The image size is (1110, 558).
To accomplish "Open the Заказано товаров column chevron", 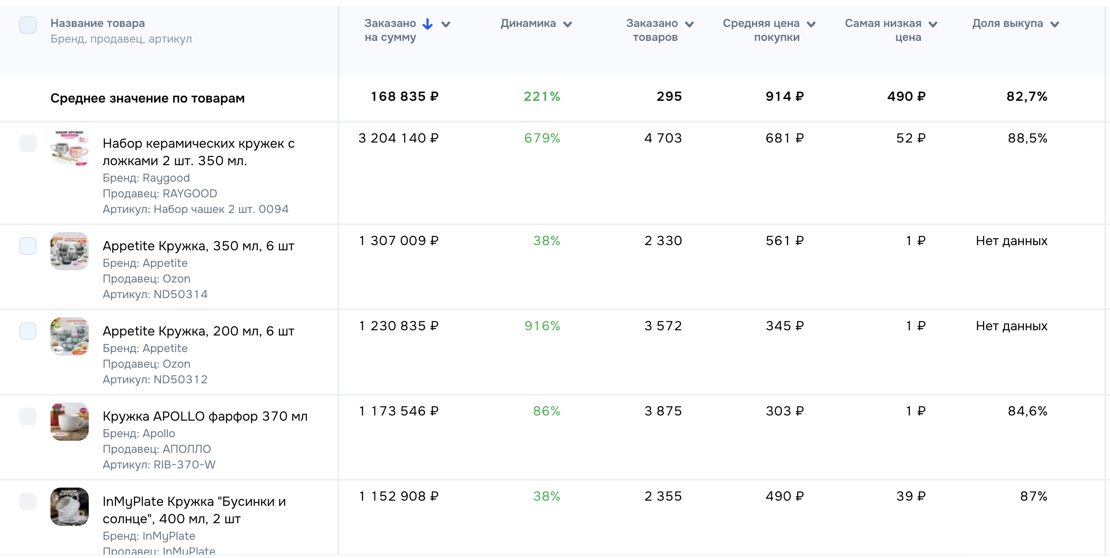I will pos(689,24).
